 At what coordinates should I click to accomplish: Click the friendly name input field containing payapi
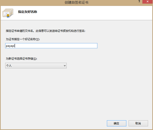point(51,46)
